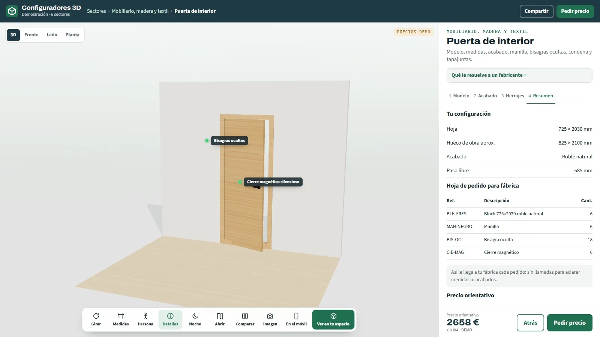The width and height of the screenshot is (600, 337).
Task: Open step 2 Acabado tab
Action: (x=485, y=96)
